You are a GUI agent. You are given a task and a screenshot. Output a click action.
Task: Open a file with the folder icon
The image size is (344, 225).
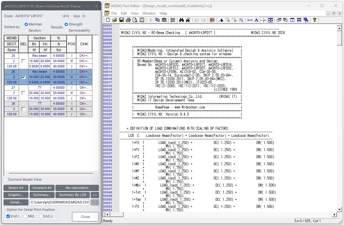115,20
